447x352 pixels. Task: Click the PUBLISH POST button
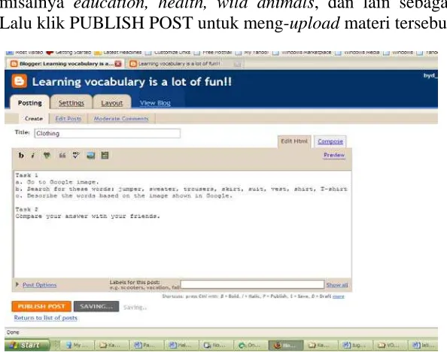pyautogui.click(x=41, y=306)
